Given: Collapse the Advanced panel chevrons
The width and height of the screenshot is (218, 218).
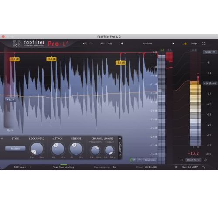Looking at the screenshot, I should (120, 139).
